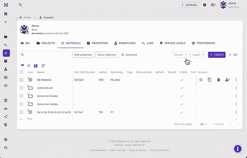This screenshot has height=158, width=247.
Task: Delete My Material using the trash icon
Action: [219, 80]
